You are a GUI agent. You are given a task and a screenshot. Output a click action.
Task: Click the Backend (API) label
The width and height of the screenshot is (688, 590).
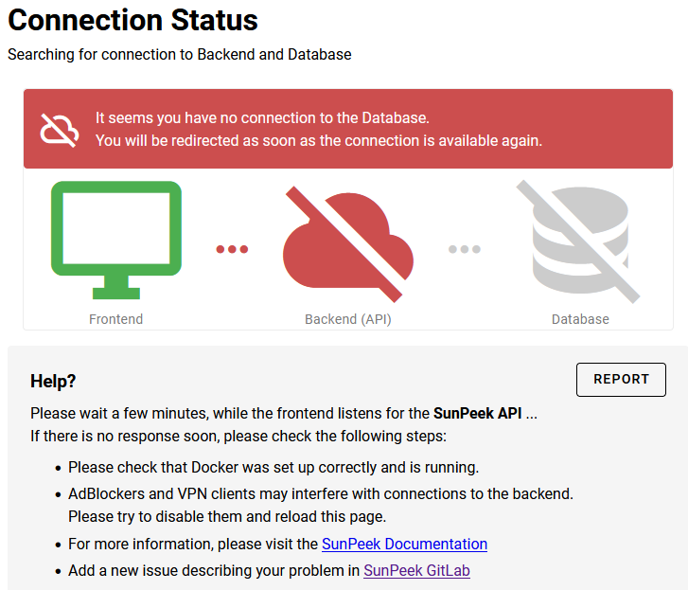(348, 319)
